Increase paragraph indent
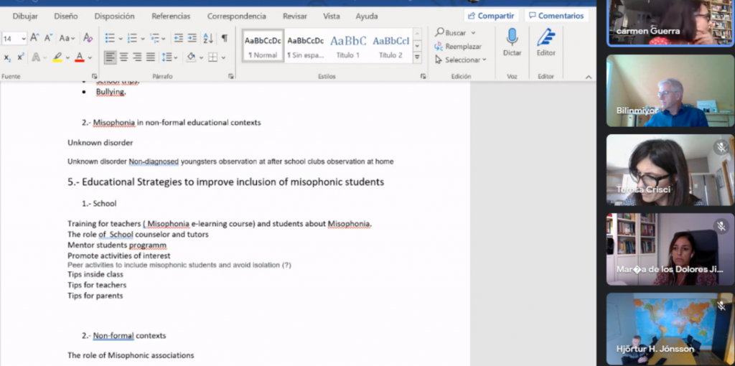735x366 pixels. (x=192, y=38)
